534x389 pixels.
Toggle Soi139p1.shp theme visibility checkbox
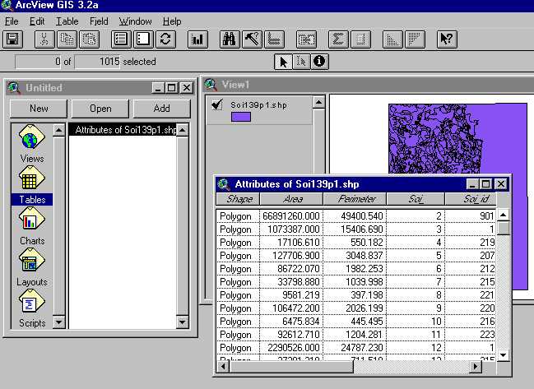(x=216, y=104)
